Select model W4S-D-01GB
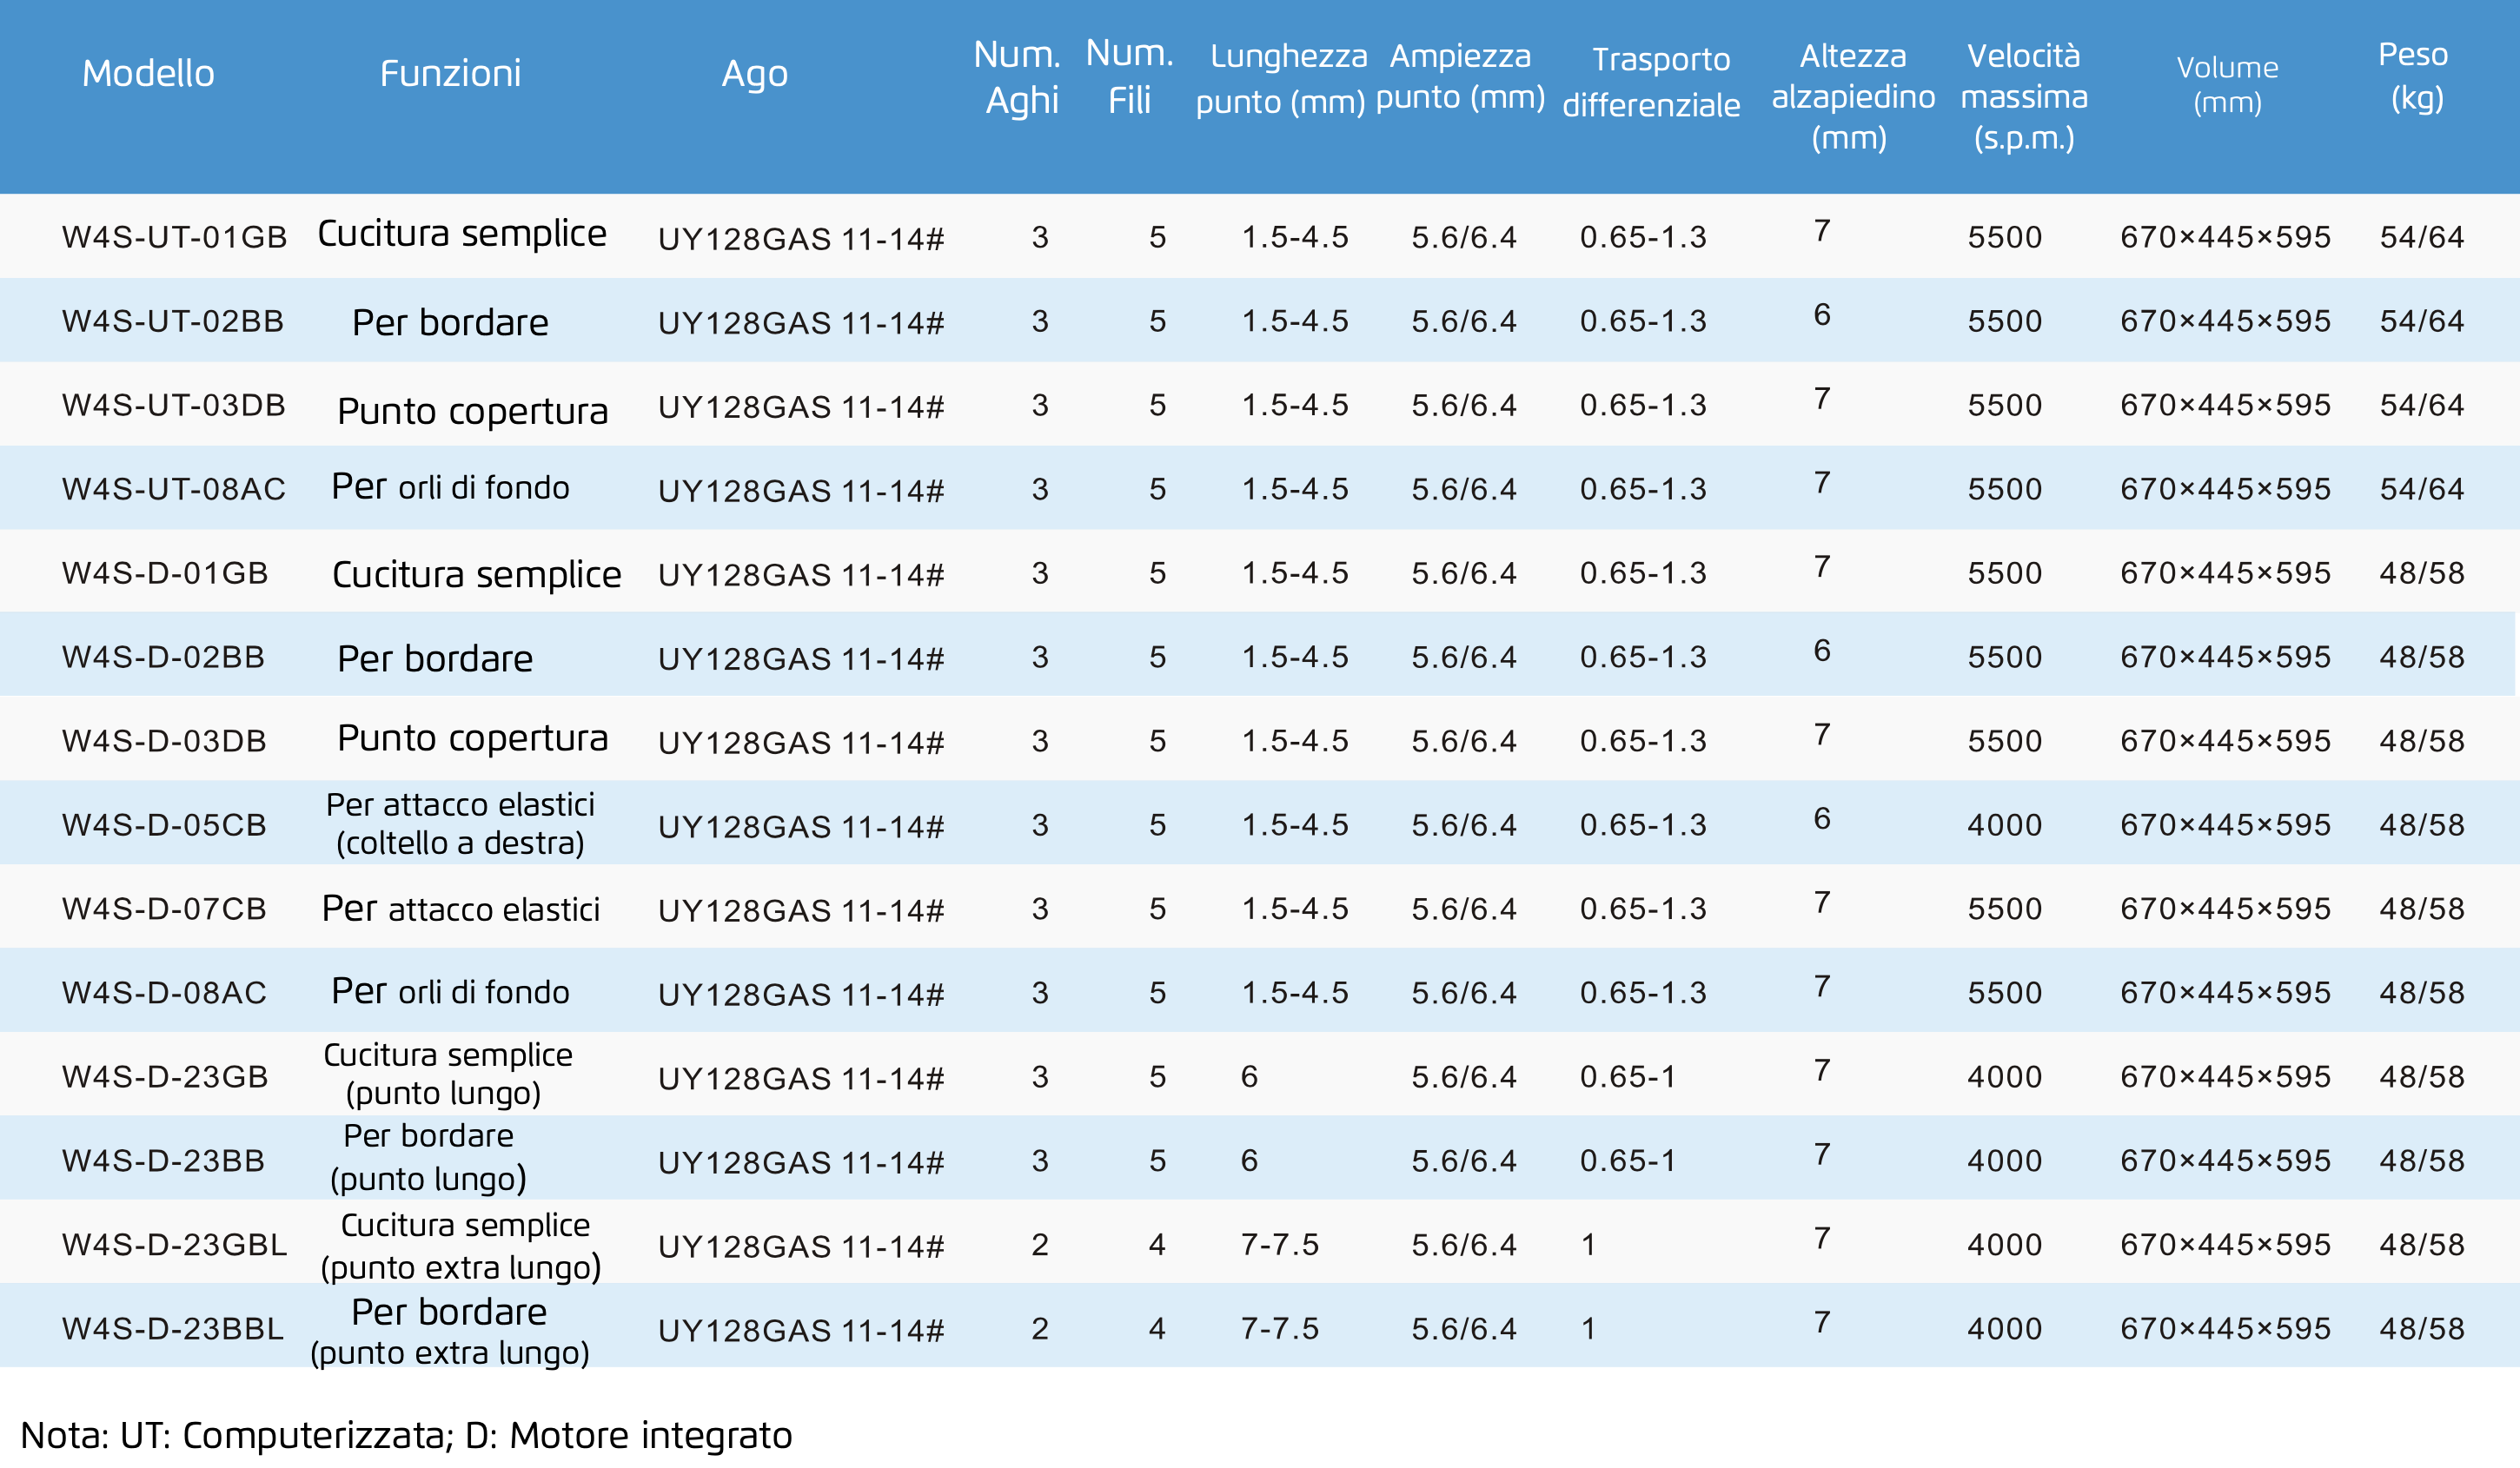This screenshot has width=2520, height=1468. 165,572
